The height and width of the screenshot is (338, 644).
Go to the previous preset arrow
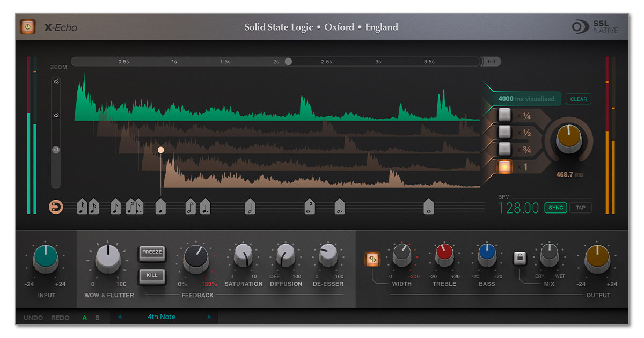click(119, 317)
